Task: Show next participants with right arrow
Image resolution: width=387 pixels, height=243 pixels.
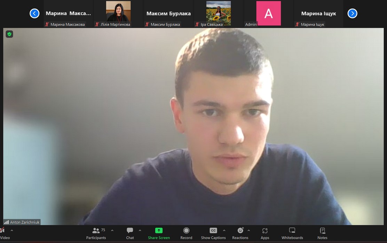Action: coord(352,14)
